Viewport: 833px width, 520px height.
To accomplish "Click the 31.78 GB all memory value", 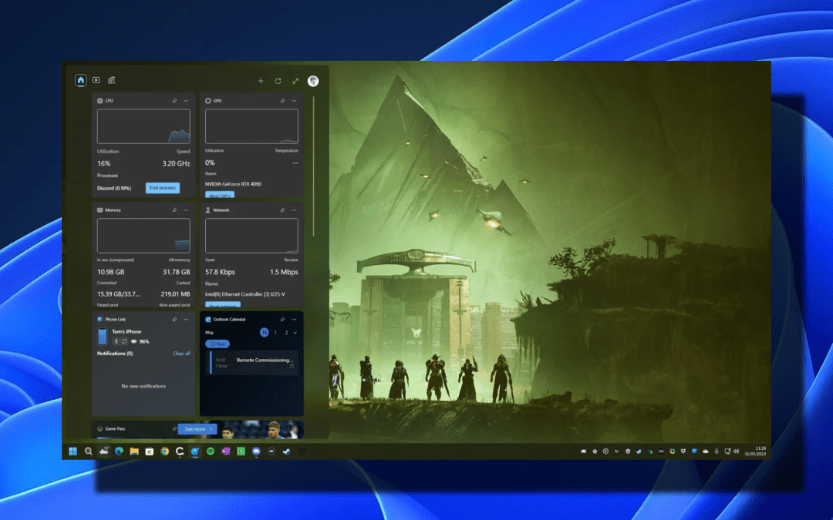I will point(177,272).
